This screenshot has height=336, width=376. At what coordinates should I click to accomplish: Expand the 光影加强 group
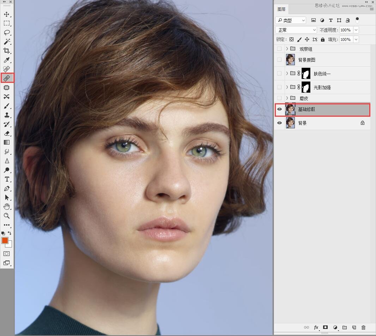pyautogui.click(x=287, y=87)
